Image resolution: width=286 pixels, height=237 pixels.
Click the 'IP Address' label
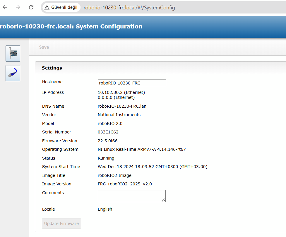click(53, 92)
